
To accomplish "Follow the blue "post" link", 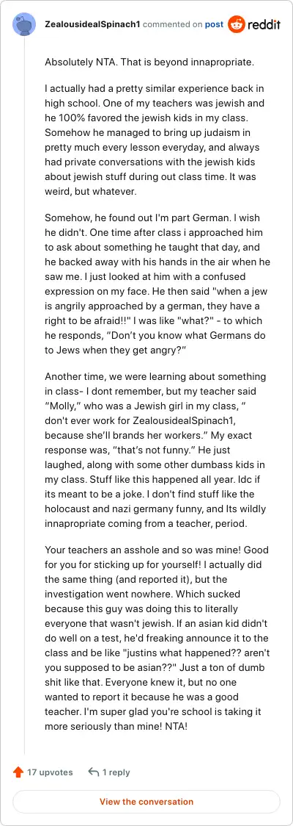I will coord(214,24).
